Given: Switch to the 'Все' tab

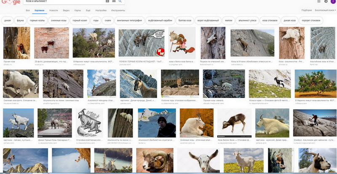Looking at the screenshot, I should coord(28,11).
